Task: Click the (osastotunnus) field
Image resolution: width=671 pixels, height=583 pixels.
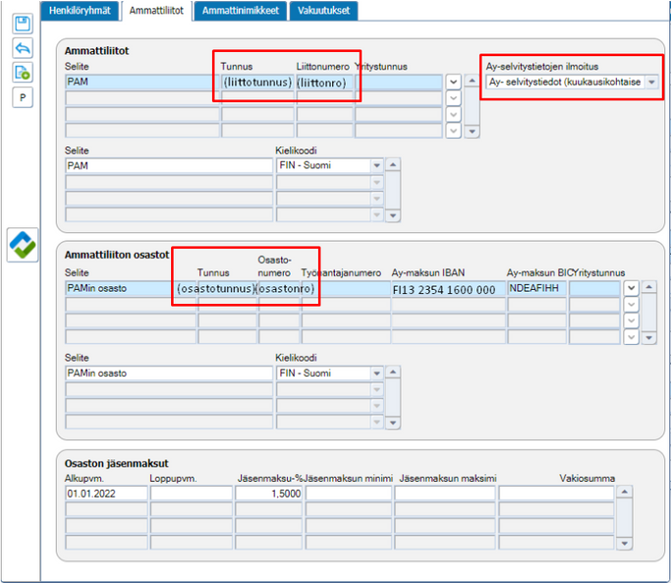Action: click(x=227, y=288)
